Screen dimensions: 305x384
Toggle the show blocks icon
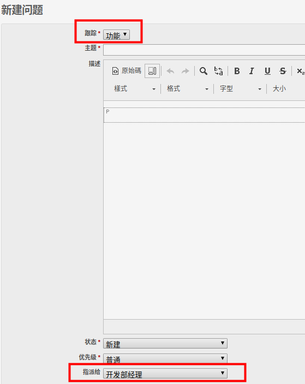(152, 71)
